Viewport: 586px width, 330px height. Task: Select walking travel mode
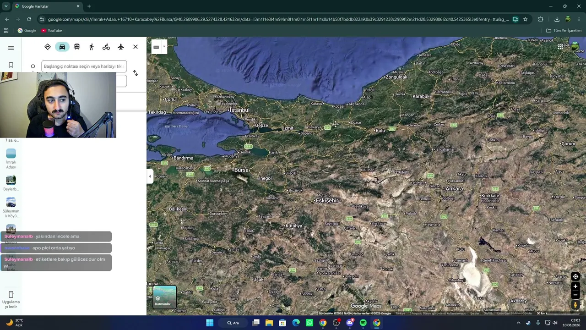coord(92,47)
